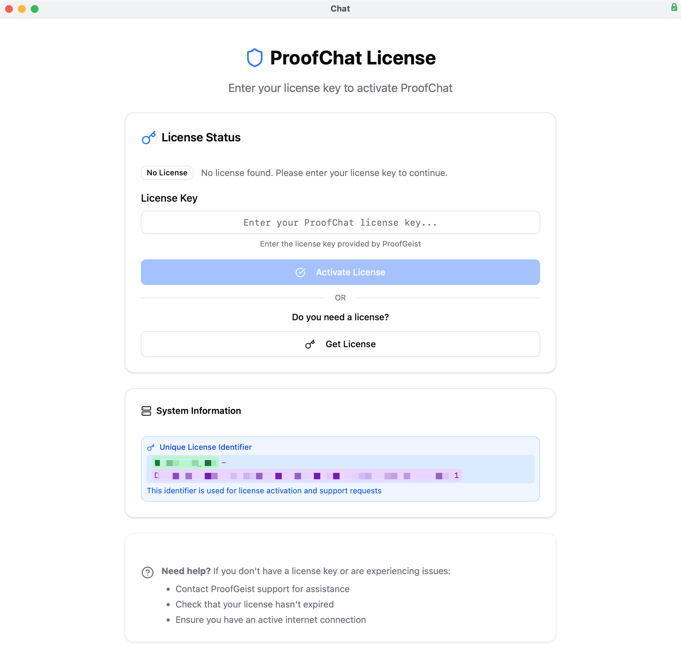
Task: Click the identifier usage note below the license identifier
Action: pos(264,490)
